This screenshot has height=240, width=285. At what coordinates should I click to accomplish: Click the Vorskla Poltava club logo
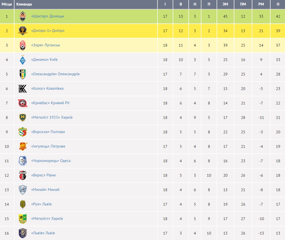pos(22,132)
